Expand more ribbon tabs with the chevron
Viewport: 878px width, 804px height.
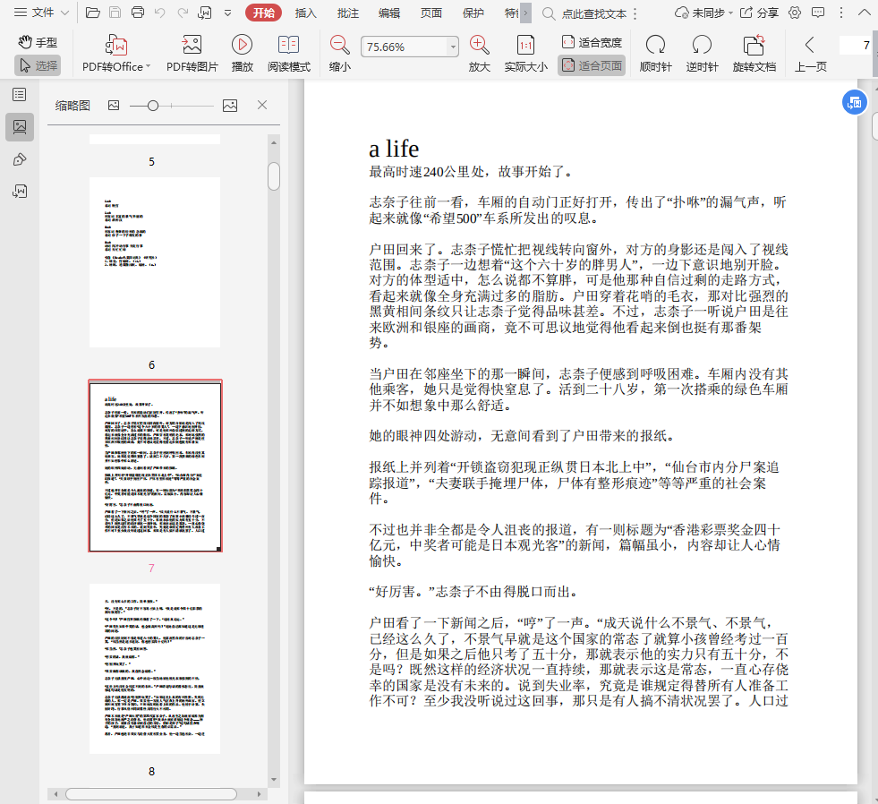(x=525, y=13)
